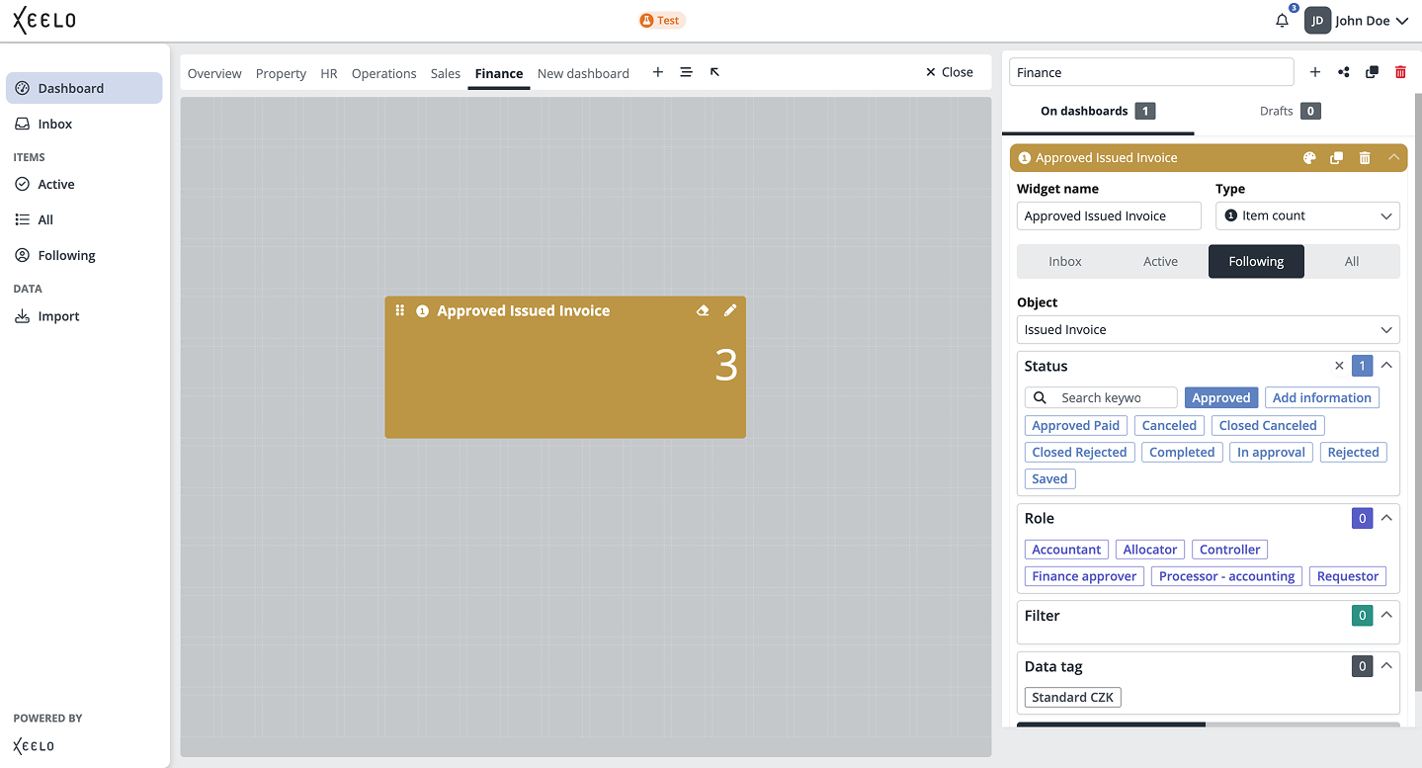
Task: Open the Drafts tab
Action: point(1290,111)
